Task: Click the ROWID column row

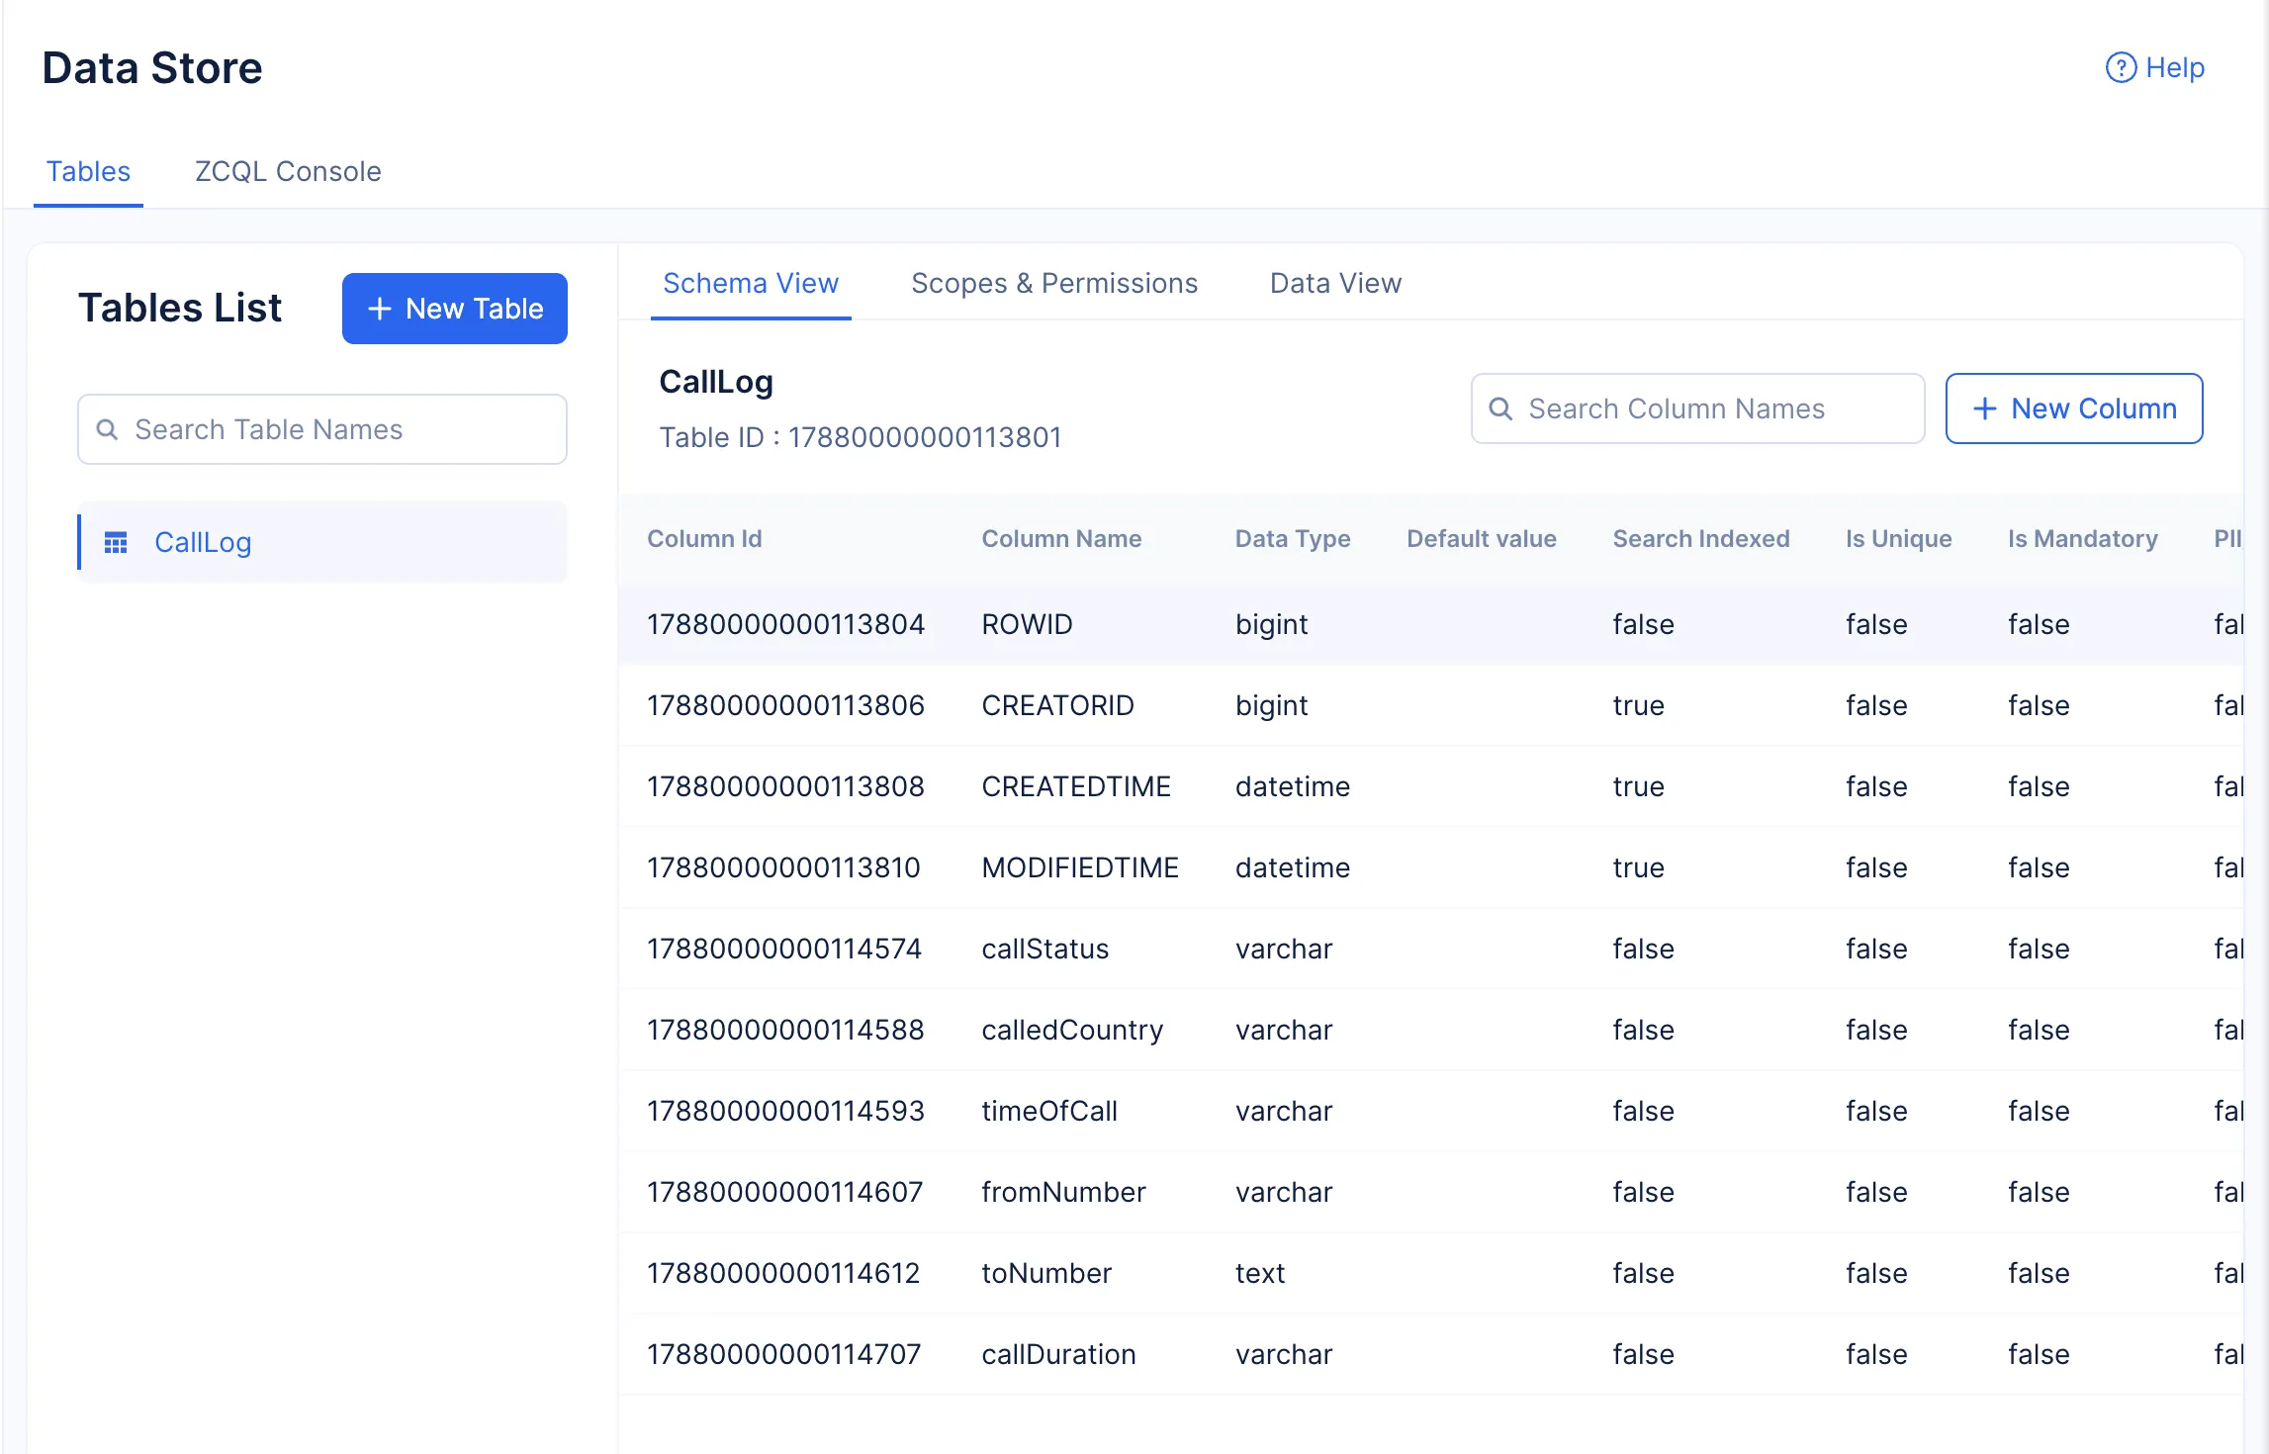Action: pos(1027,624)
